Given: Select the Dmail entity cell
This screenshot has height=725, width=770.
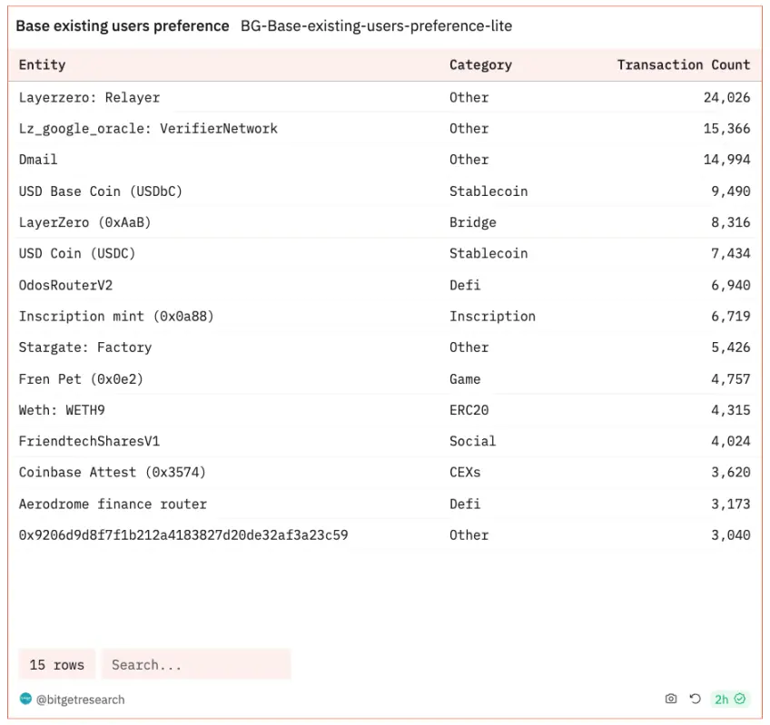Looking at the screenshot, I should [38, 159].
